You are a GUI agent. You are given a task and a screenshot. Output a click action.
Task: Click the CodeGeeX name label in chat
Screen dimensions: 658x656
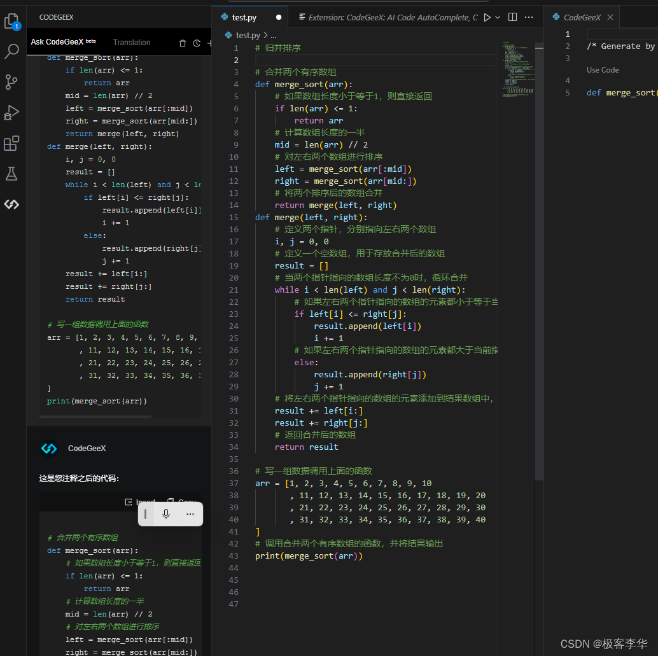87,448
